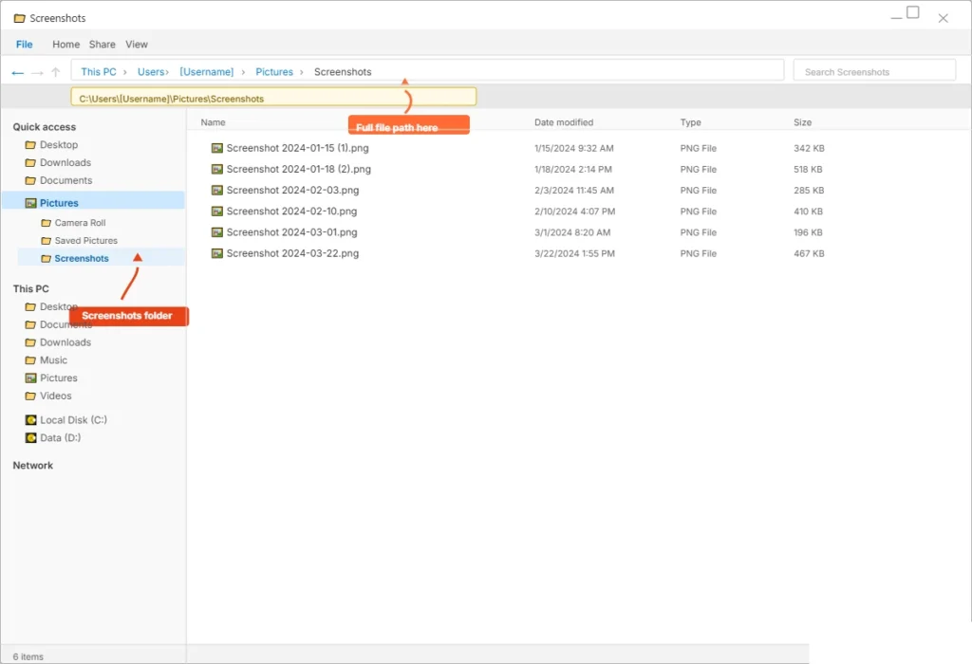Expand the chevron after This PC in breadcrumb

click(124, 72)
